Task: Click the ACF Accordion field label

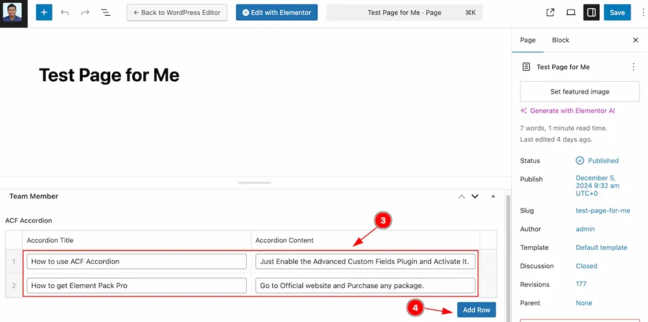Action: [x=28, y=221]
